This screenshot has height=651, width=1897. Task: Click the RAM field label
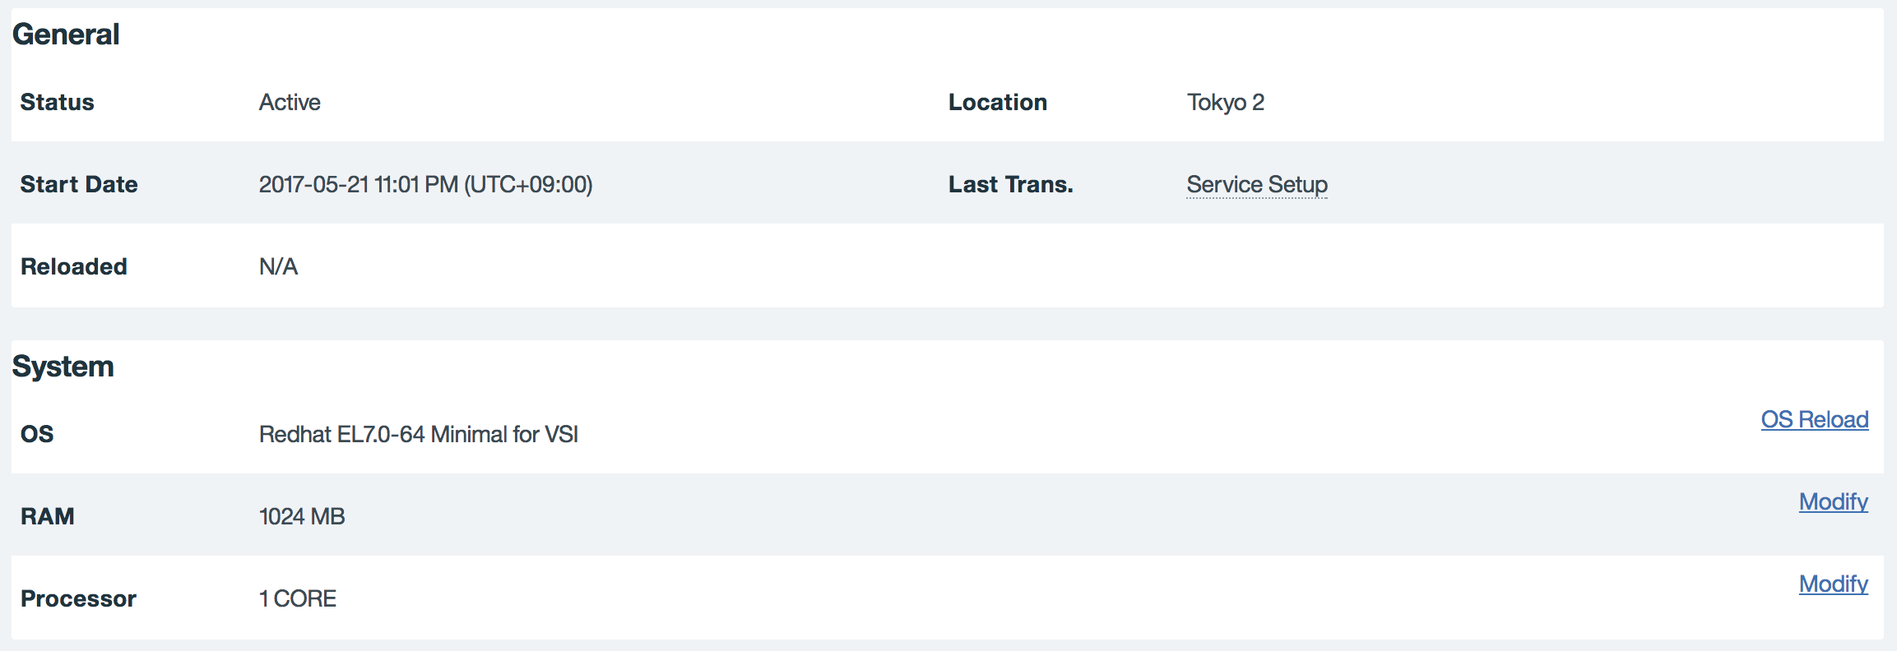click(x=48, y=516)
